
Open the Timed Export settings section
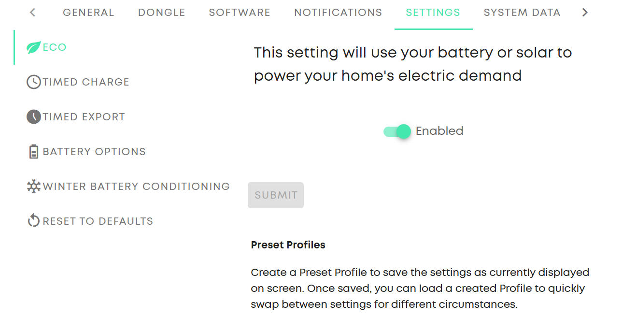[x=84, y=117]
